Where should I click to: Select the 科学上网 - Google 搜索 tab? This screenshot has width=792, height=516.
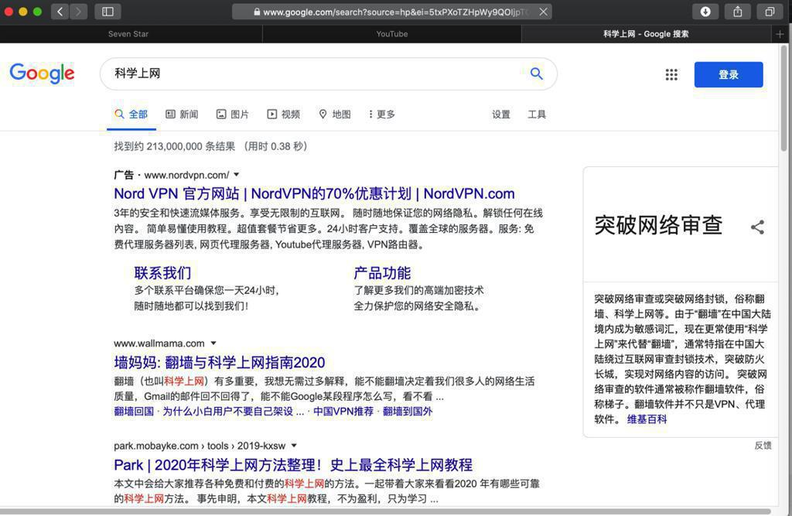click(646, 34)
